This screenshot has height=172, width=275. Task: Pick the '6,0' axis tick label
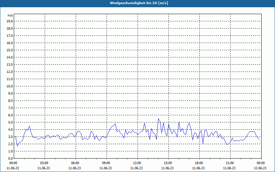click(10, 115)
